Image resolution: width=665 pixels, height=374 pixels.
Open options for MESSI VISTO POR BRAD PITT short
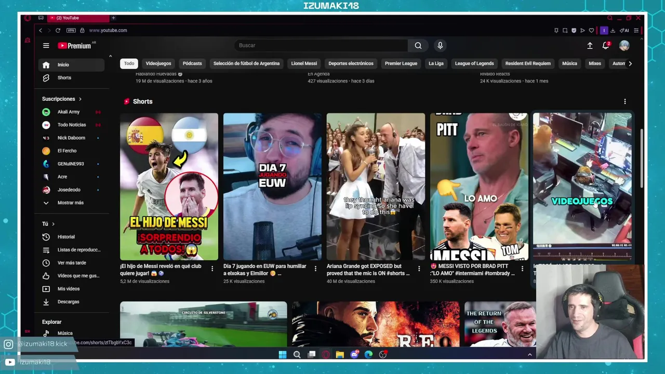[x=522, y=269]
